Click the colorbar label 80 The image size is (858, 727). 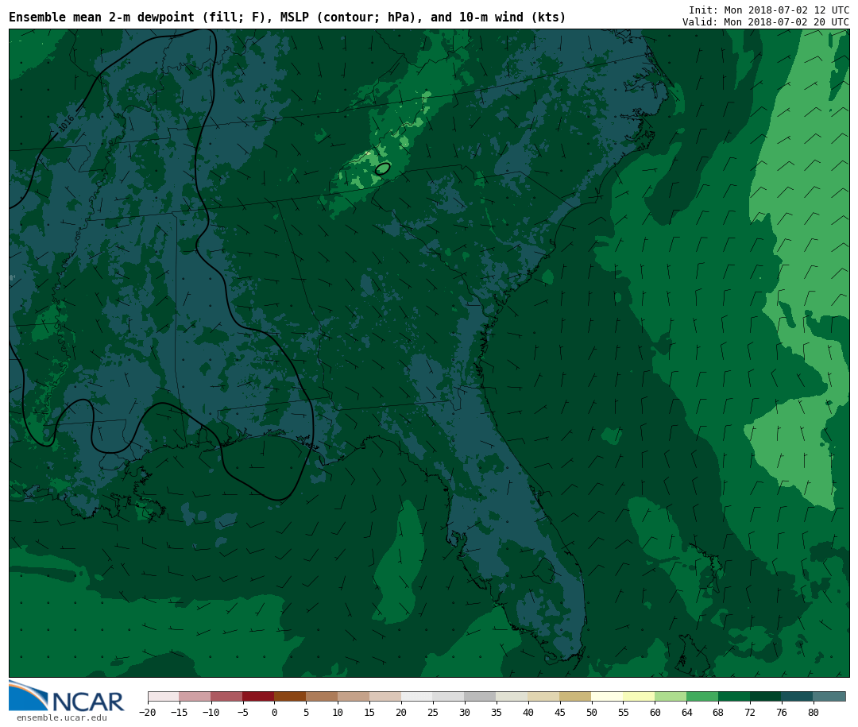click(814, 712)
